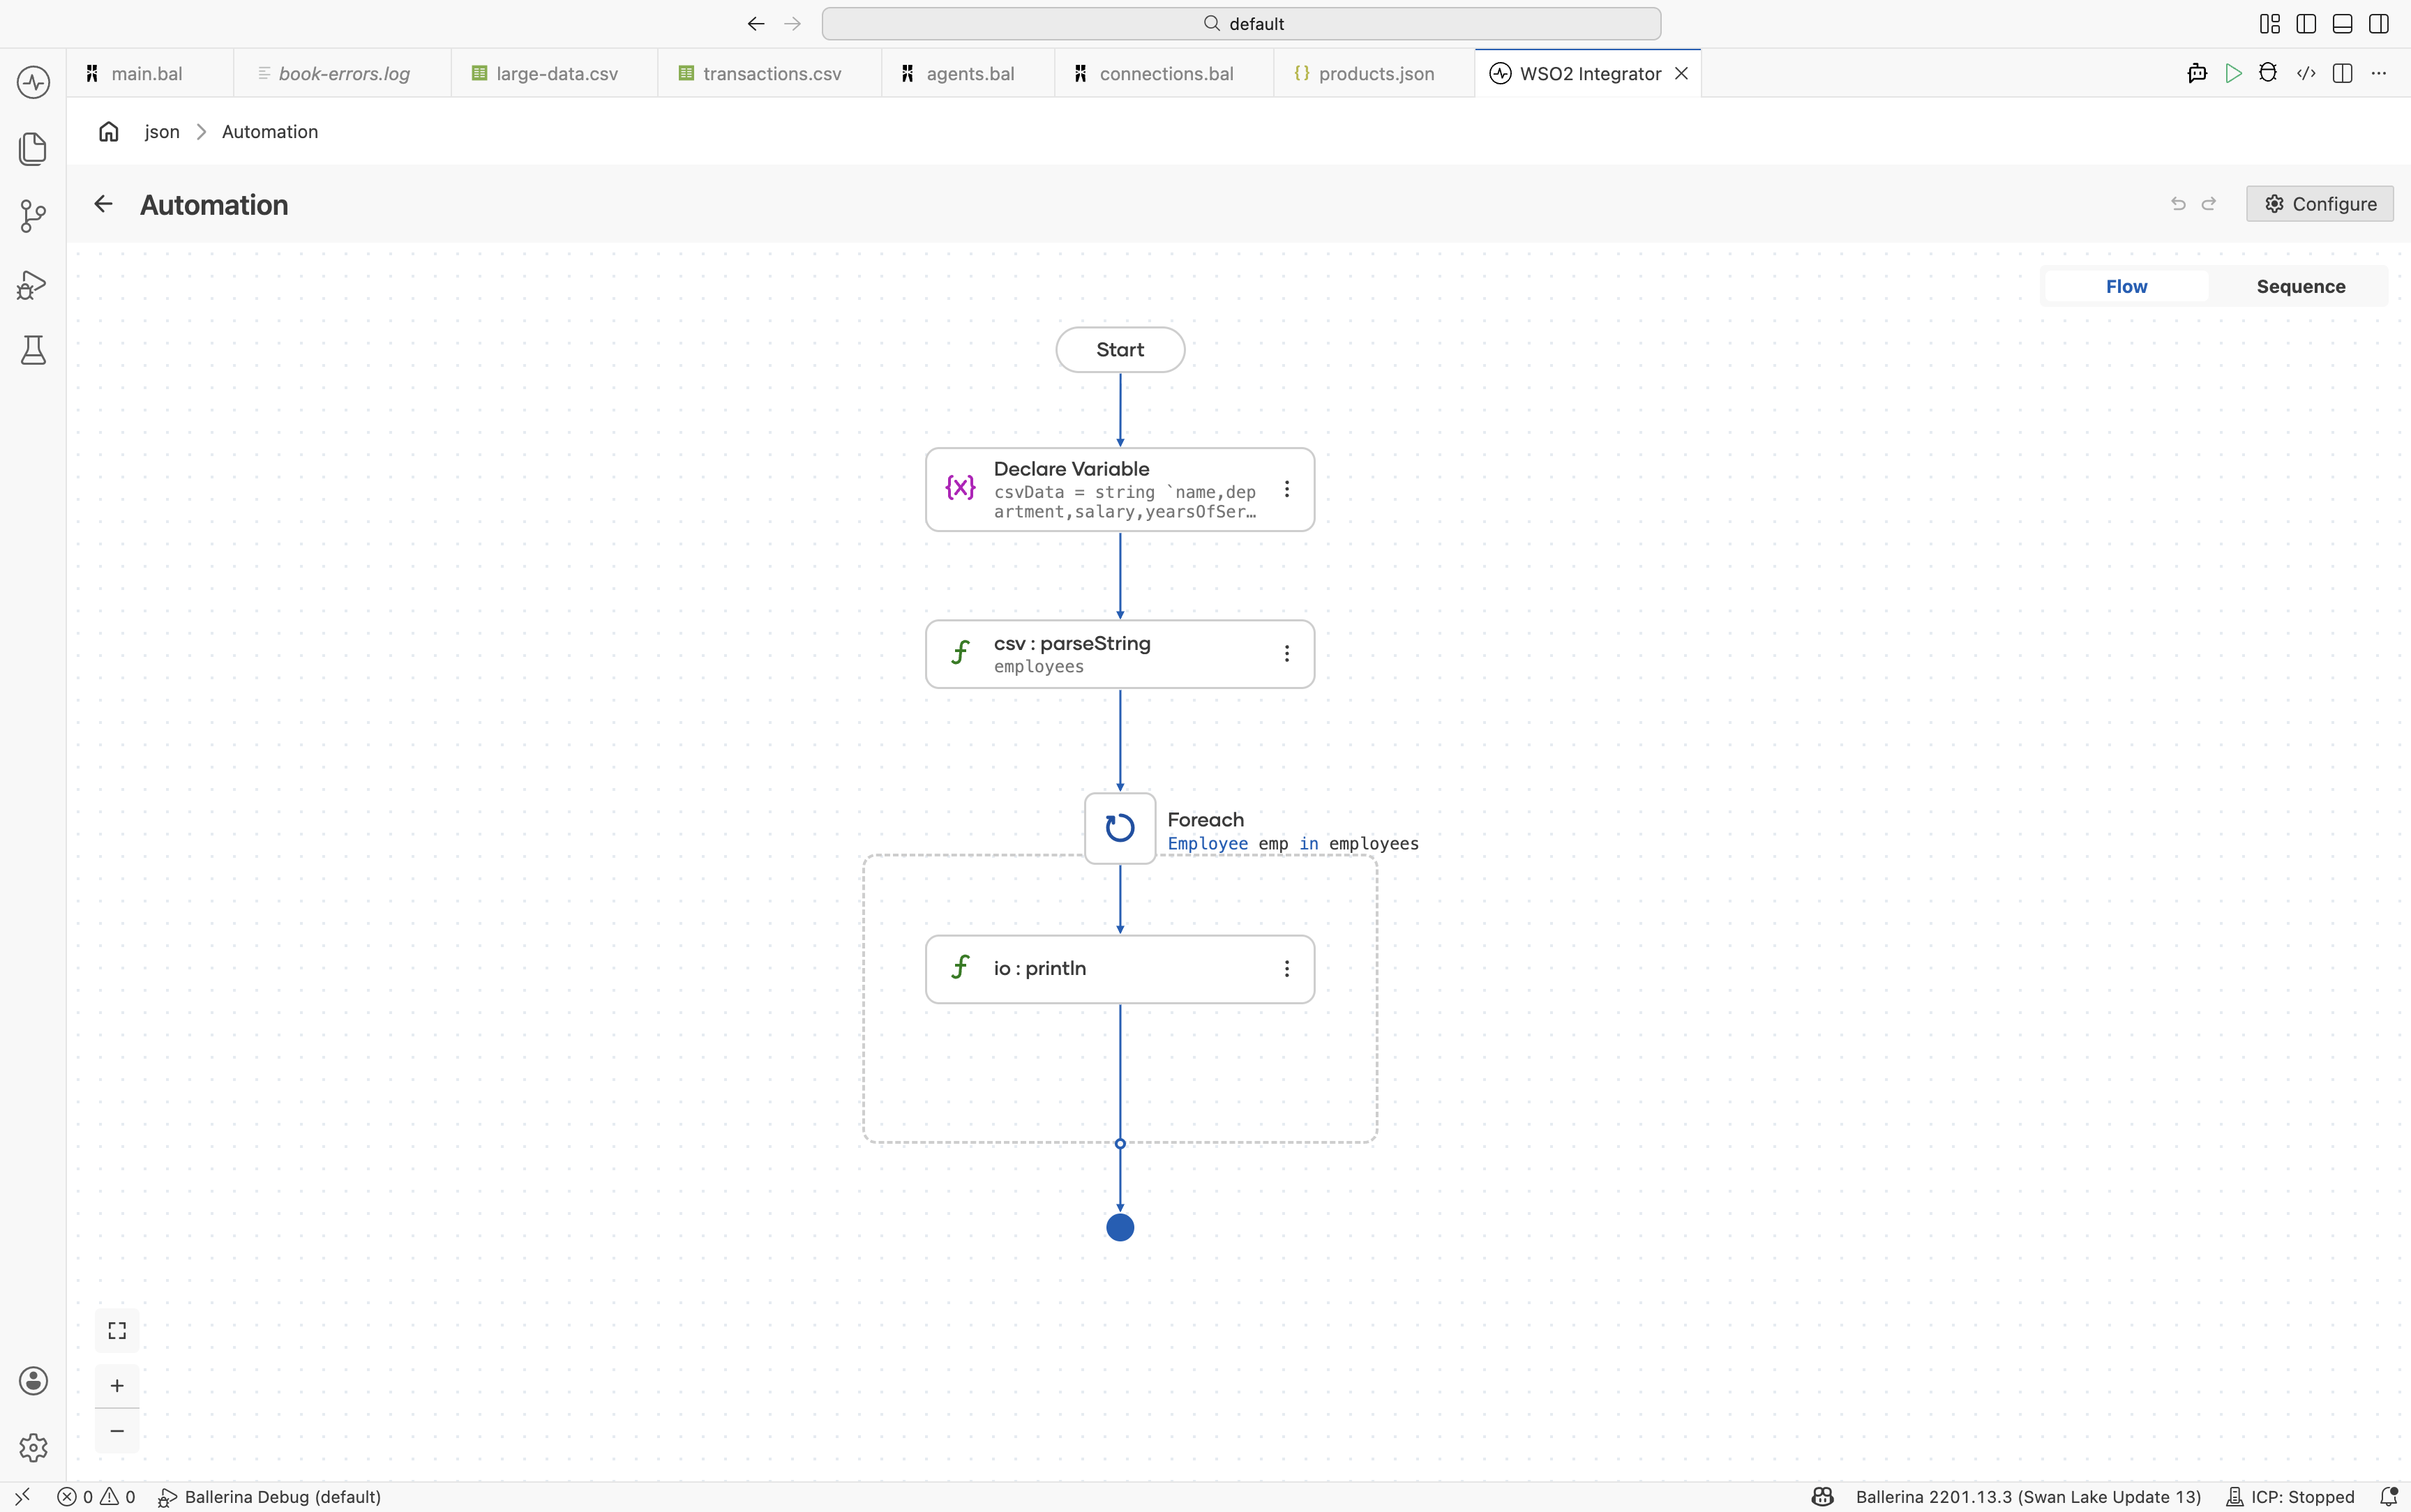Click the Debug bug icon
The width and height of the screenshot is (2411, 1512).
tap(2268, 73)
